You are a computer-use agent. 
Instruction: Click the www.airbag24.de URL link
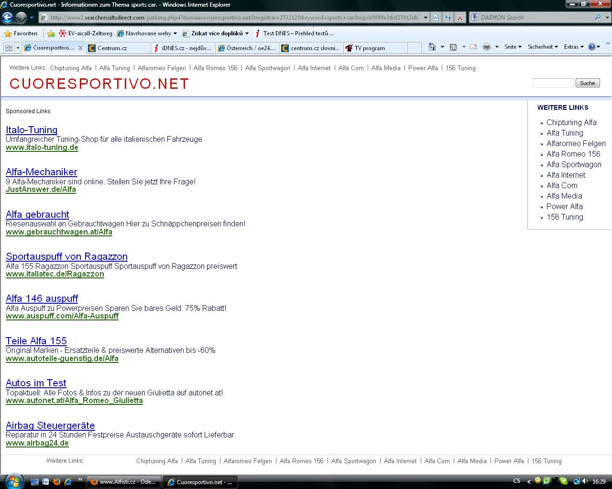click(37, 443)
